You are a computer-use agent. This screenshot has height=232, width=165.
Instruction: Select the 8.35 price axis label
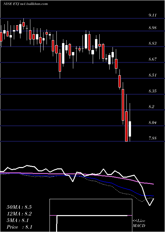152,91
